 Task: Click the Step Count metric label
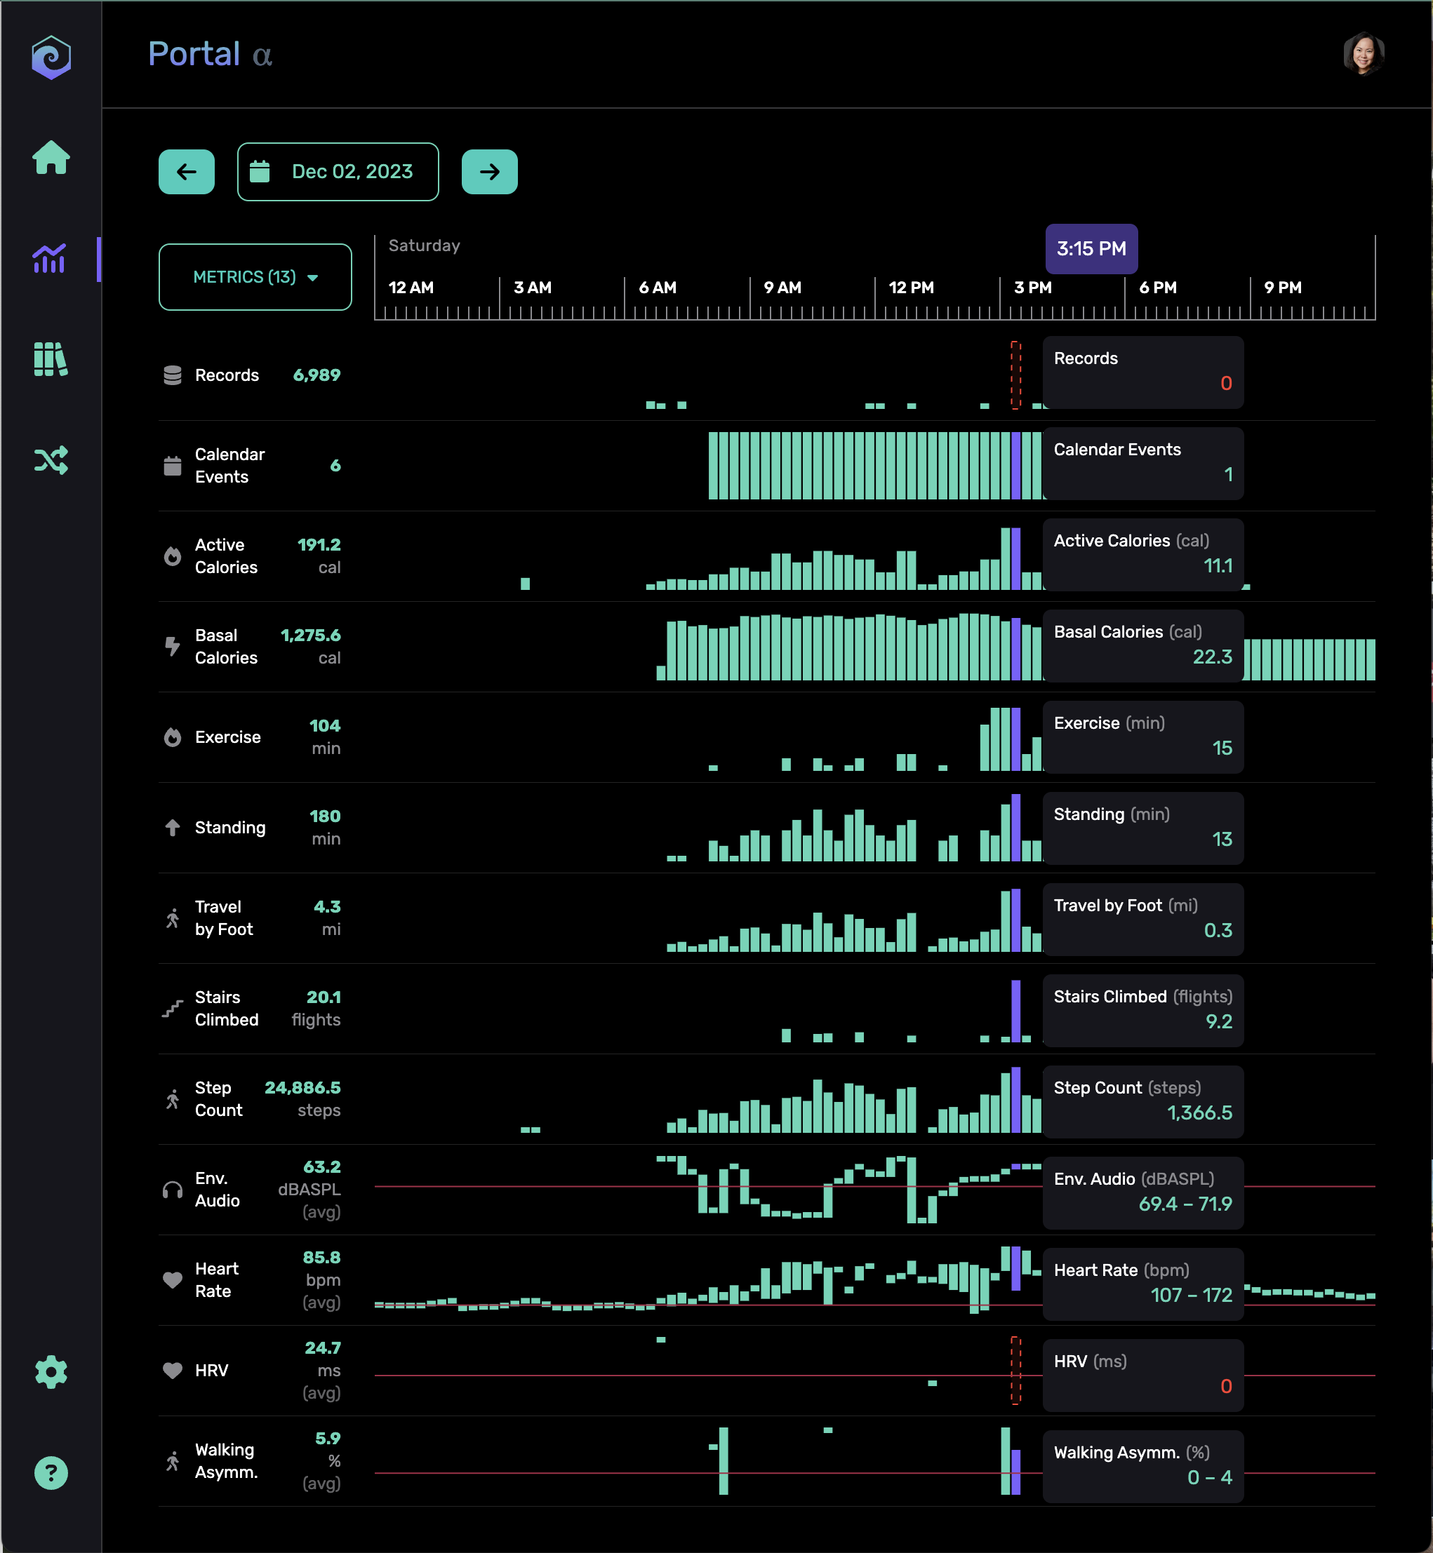(x=218, y=1099)
